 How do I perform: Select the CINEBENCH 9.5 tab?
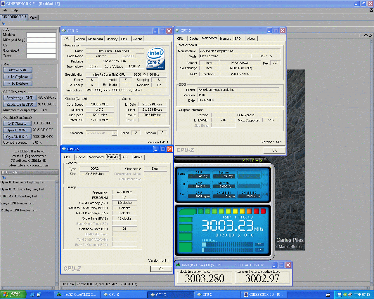(x=14, y=17)
